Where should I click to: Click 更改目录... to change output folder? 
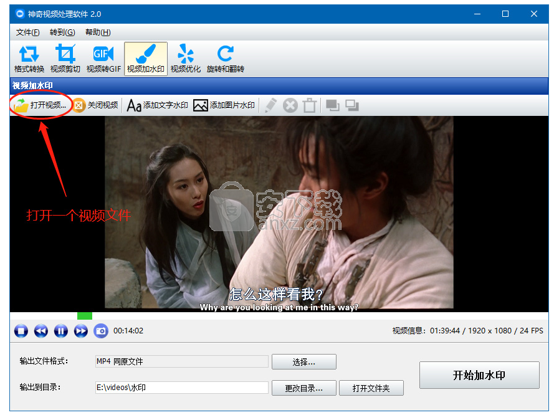click(304, 388)
